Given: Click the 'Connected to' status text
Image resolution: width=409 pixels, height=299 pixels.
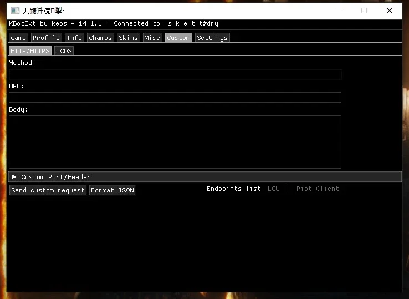Looking at the screenshot, I should (x=166, y=23).
